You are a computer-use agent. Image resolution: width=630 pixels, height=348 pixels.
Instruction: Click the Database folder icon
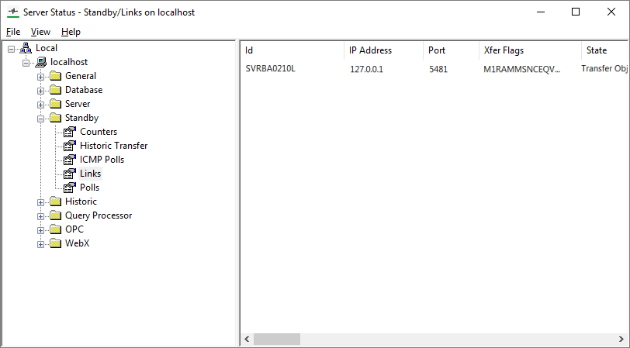pyautogui.click(x=55, y=90)
